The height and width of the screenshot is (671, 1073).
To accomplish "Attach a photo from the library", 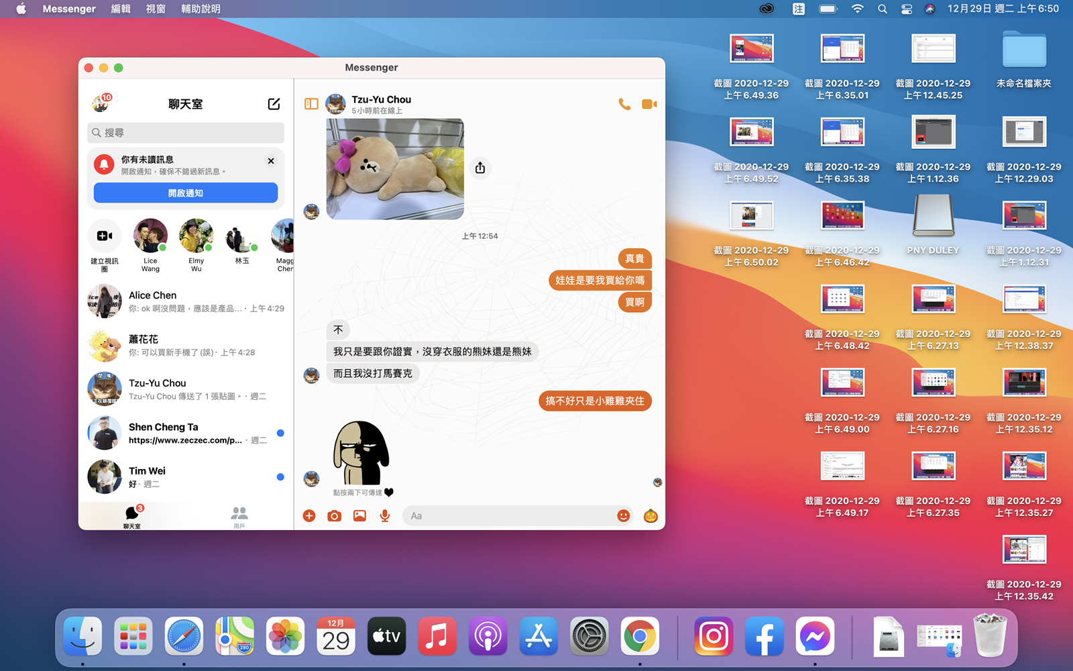I will pos(359,516).
